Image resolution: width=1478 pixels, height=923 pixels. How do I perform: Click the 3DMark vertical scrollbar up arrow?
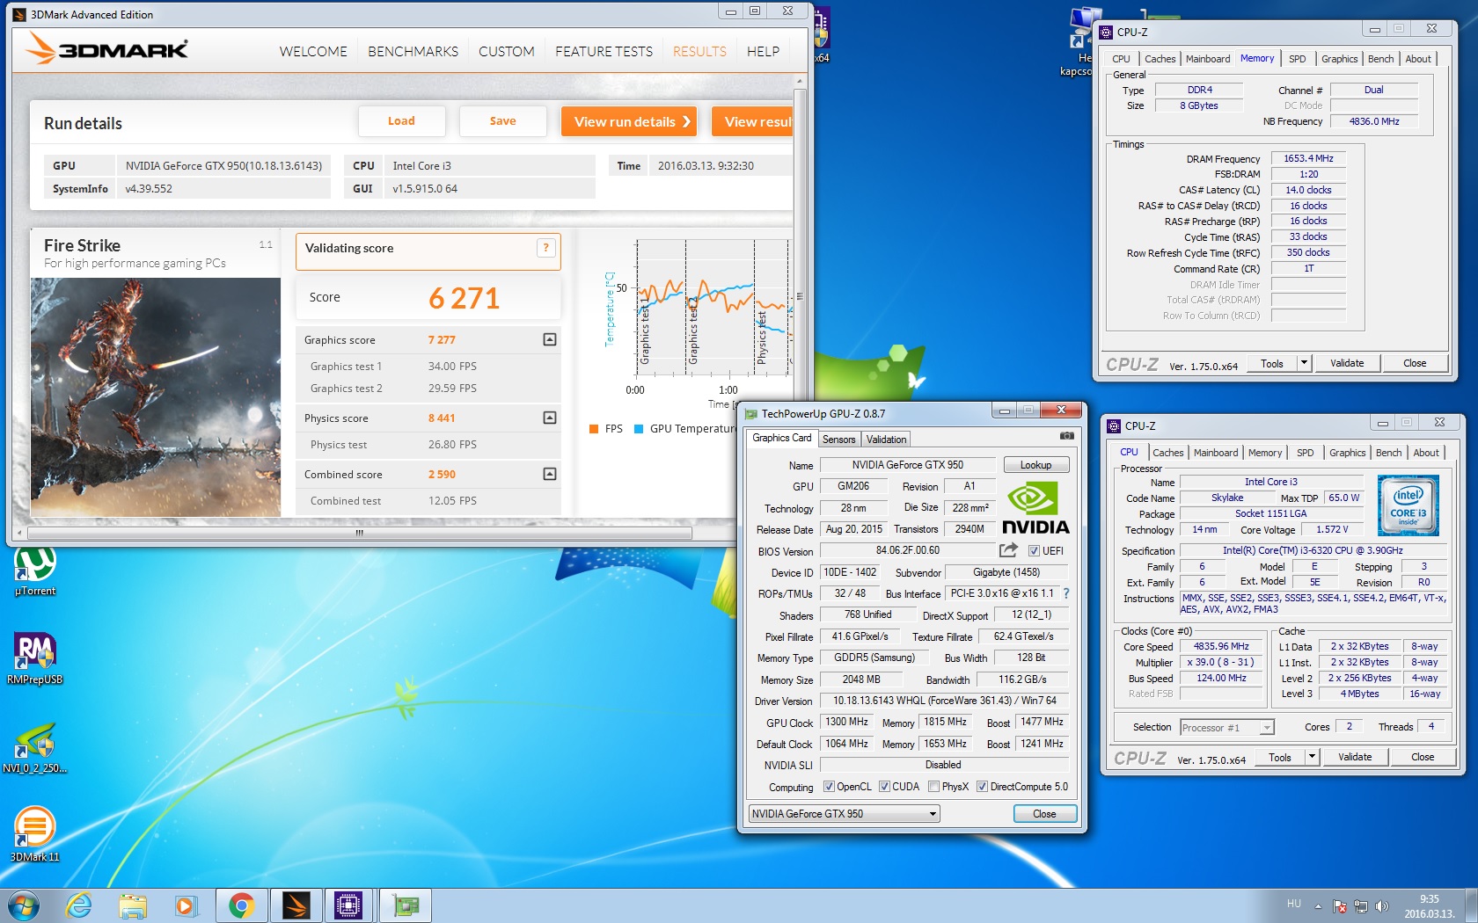coord(799,82)
